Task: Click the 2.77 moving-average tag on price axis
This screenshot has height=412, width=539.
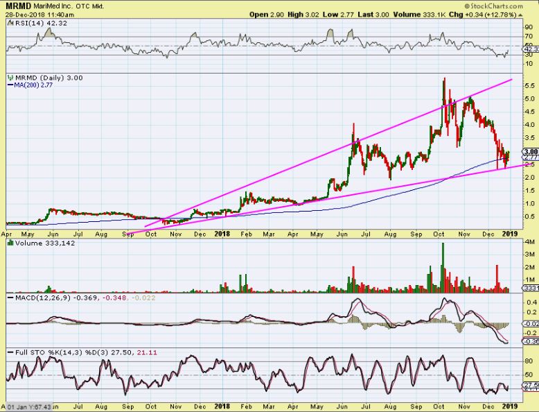Action: point(531,157)
